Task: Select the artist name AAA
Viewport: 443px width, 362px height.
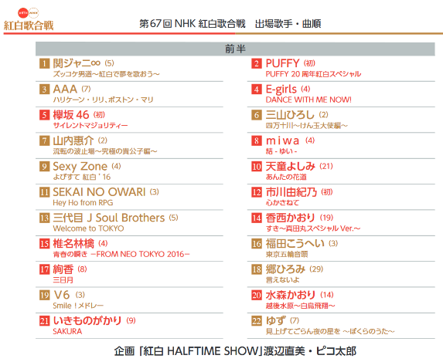Action: [65, 90]
